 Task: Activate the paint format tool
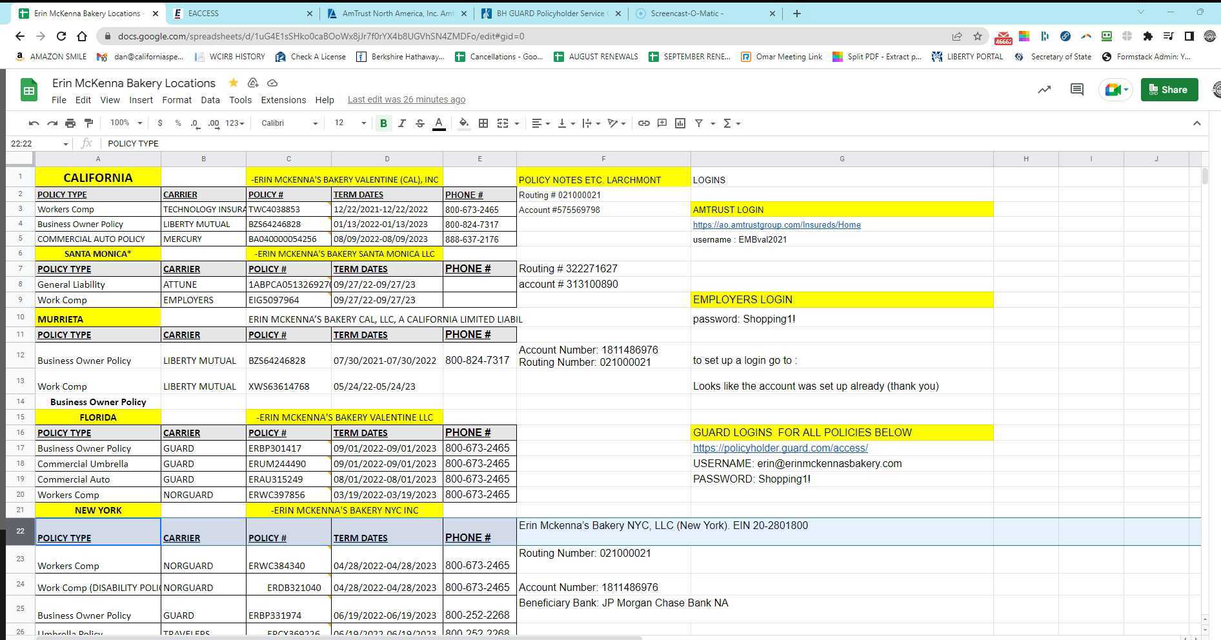tap(88, 123)
